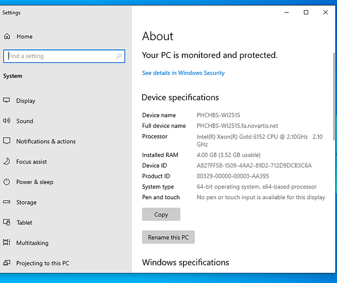Minimize the Settings window
Image resolution: width=337 pixels, height=283 pixels.
[x=287, y=12]
